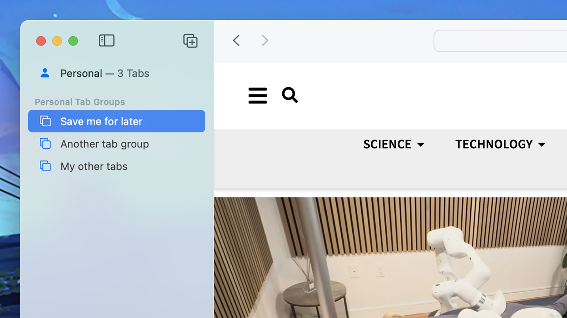
Task: Select the SCIENCE menu item
Action: pyautogui.click(x=387, y=144)
